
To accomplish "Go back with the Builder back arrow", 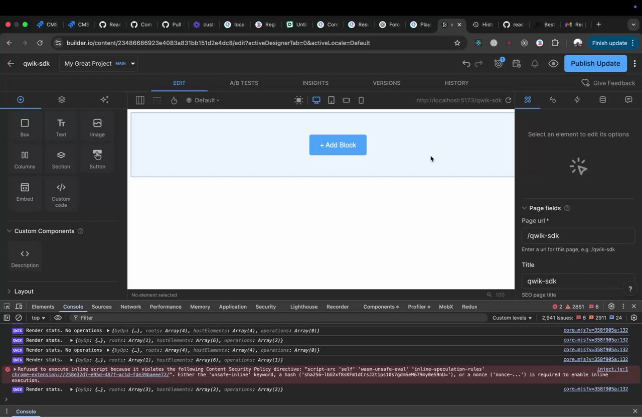I will [x=11, y=64].
